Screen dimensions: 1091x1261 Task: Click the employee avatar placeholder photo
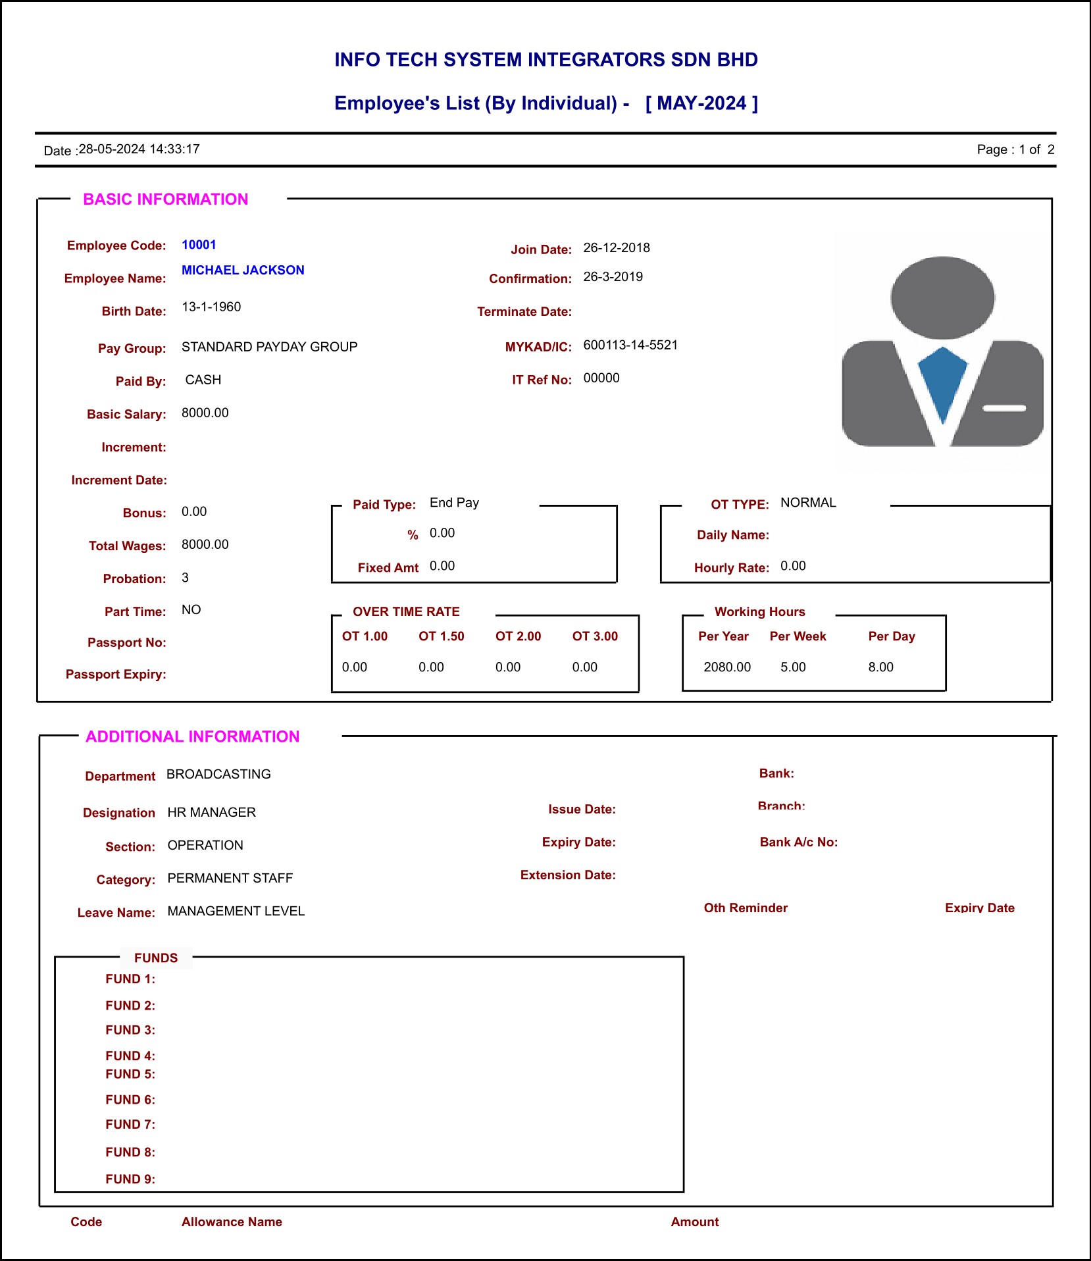pyautogui.click(x=942, y=351)
